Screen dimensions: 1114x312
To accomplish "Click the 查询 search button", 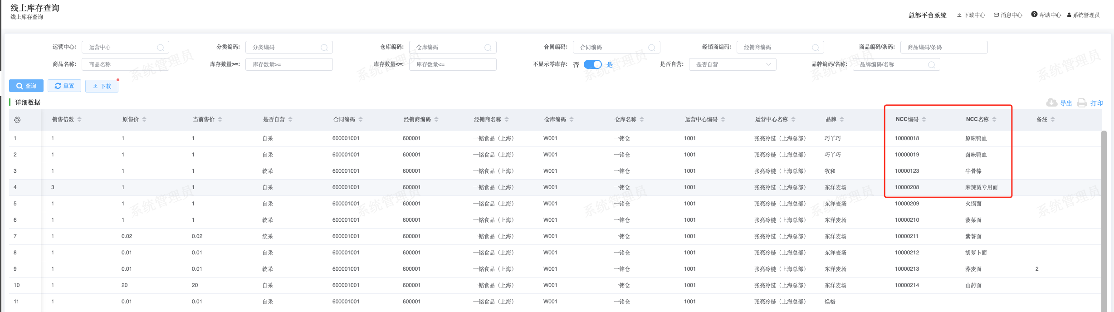I will coord(26,86).
